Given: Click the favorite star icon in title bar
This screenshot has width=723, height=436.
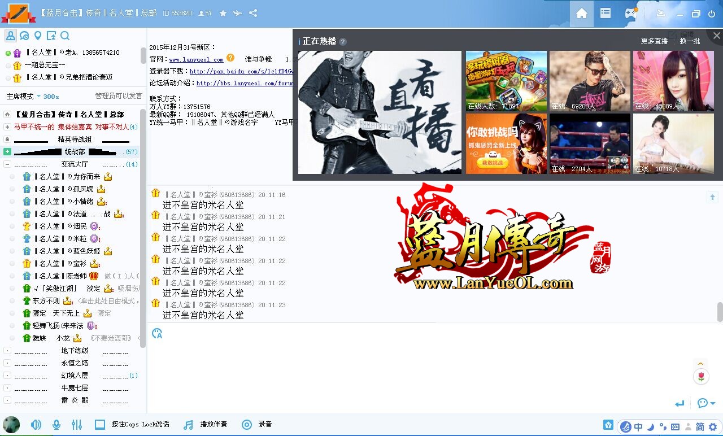Looking at the screenshot, I should click(x=223, y=13).
